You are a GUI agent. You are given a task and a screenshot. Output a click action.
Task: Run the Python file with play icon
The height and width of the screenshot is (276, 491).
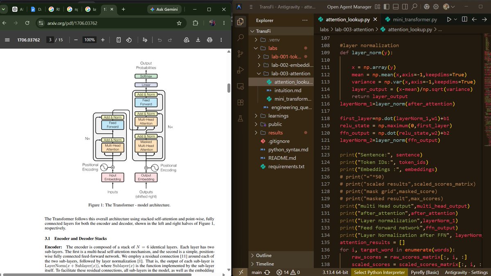449,19
